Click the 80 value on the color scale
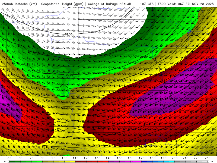The width and height of the screenshot is (217, 163). 43,158
